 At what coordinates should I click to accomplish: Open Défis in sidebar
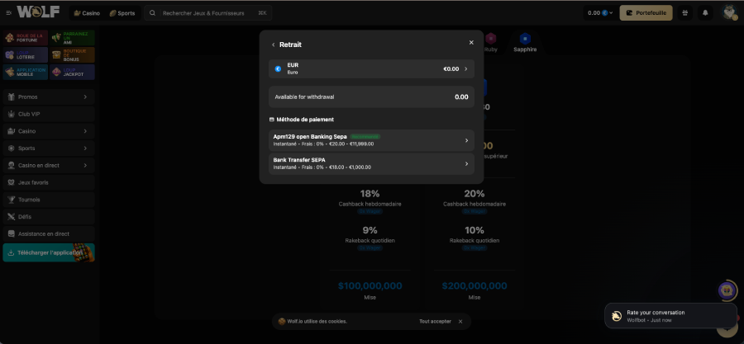click(49, 217)
